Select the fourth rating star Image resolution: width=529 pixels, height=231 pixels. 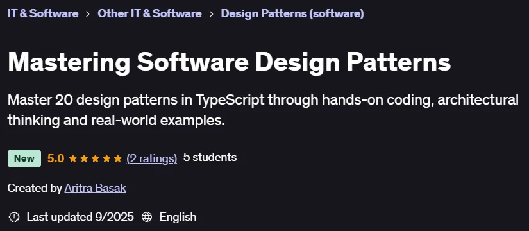[x=106, y=158]
